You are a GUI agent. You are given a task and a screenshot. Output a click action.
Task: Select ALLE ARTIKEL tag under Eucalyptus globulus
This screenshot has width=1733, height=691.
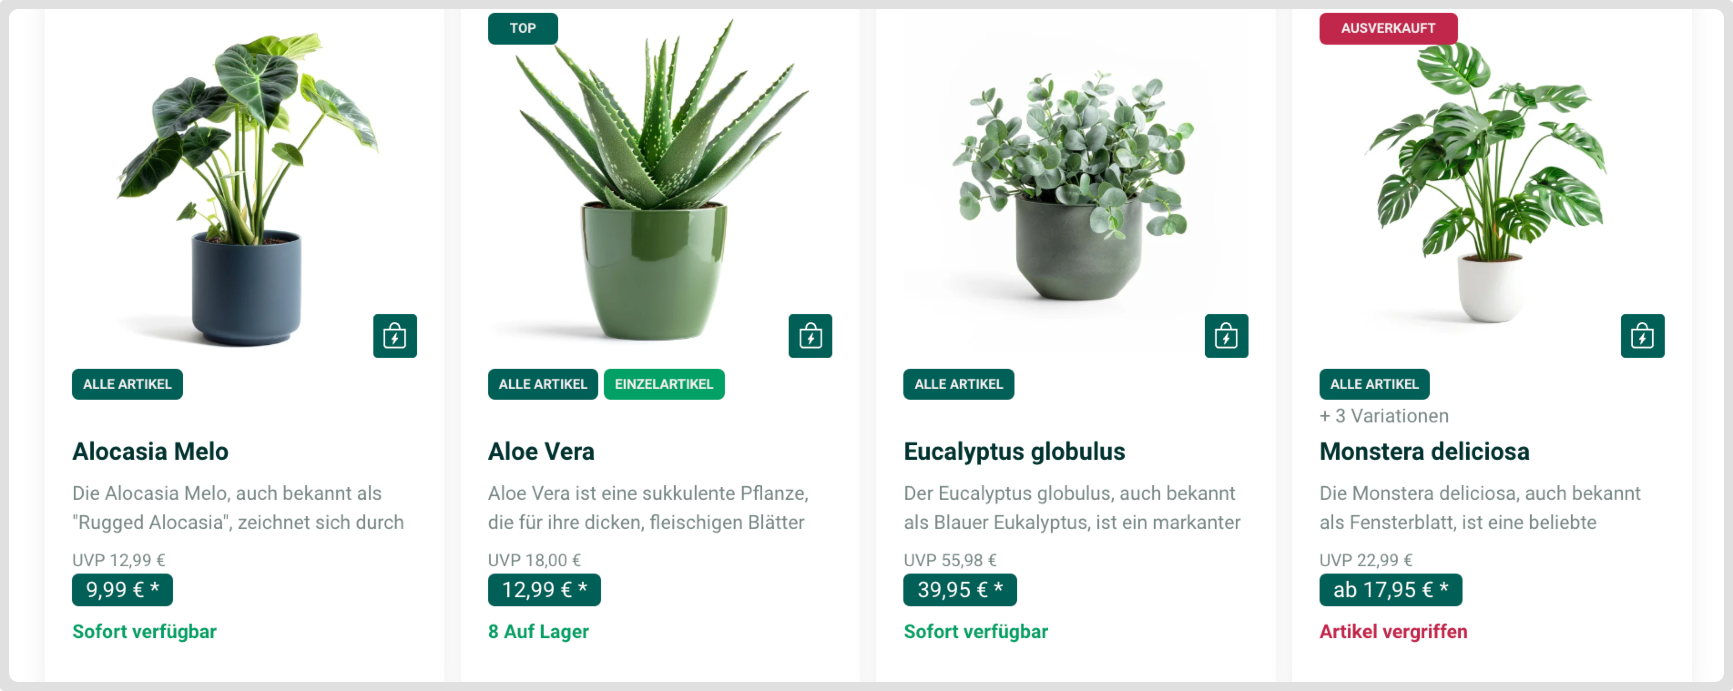[x=958, y=384]
